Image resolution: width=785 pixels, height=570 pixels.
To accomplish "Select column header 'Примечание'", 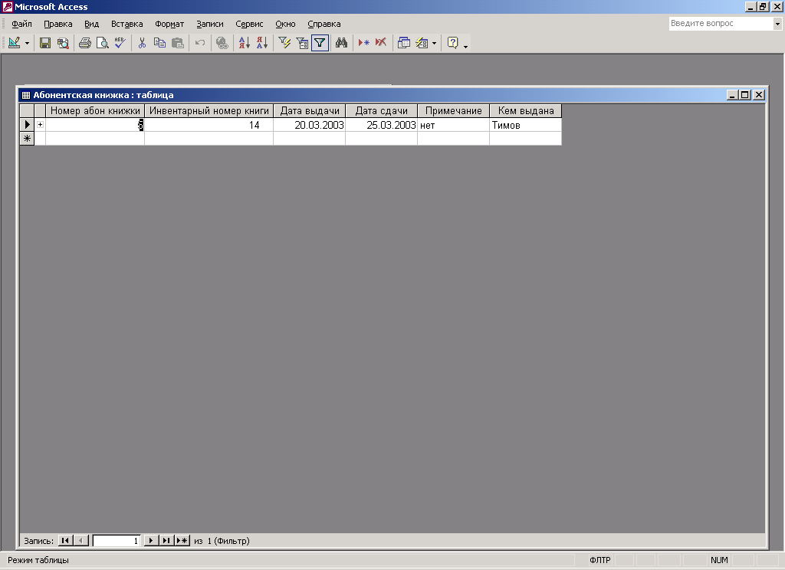I will click(x=454, y=110).
